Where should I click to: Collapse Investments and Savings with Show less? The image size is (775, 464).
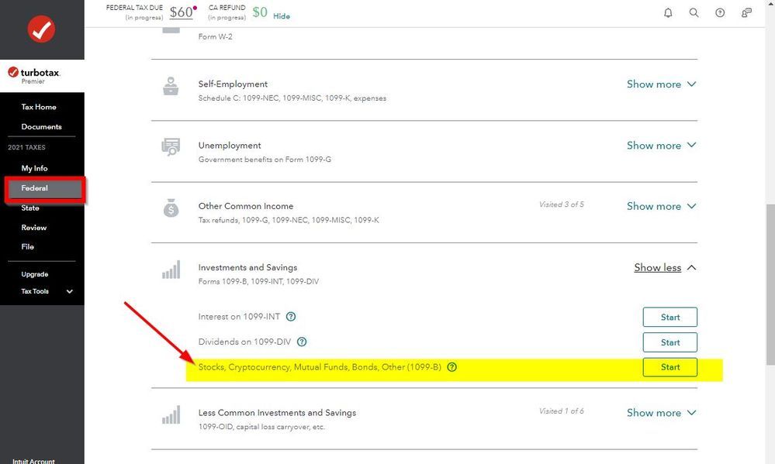click(666, 267)
